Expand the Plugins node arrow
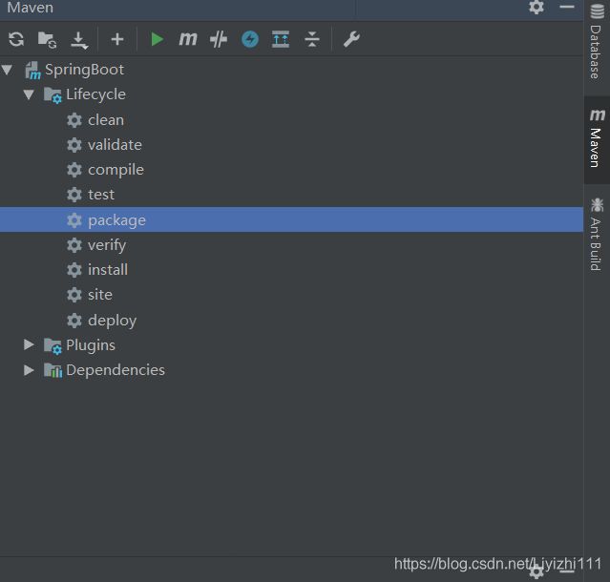Image resolution: width=610 pixels, height=582 pixels. (29, 344)
